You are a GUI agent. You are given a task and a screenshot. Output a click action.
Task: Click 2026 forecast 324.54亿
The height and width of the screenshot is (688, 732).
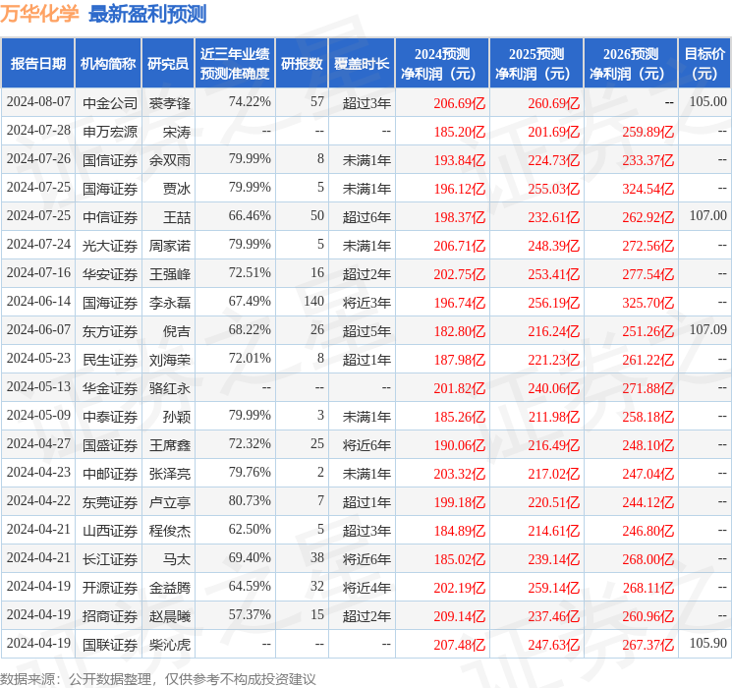tap(648, 189)
